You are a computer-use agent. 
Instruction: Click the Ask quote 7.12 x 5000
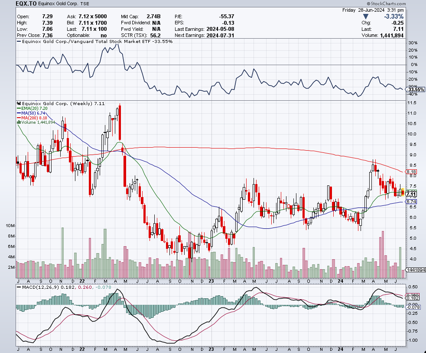(93, 16)
